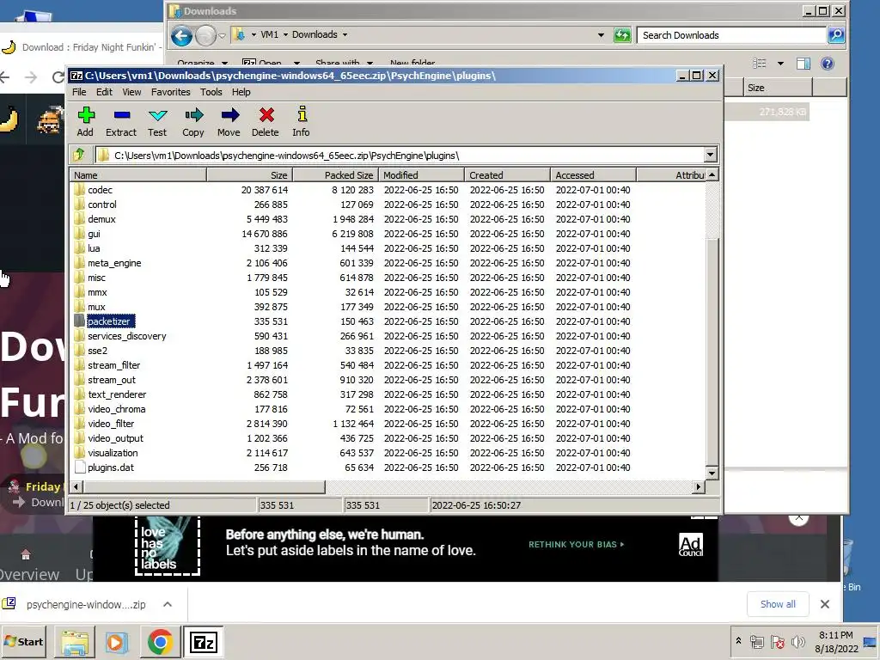880x660 pixels.
Task: Select the lua folder
Action: 94,248
